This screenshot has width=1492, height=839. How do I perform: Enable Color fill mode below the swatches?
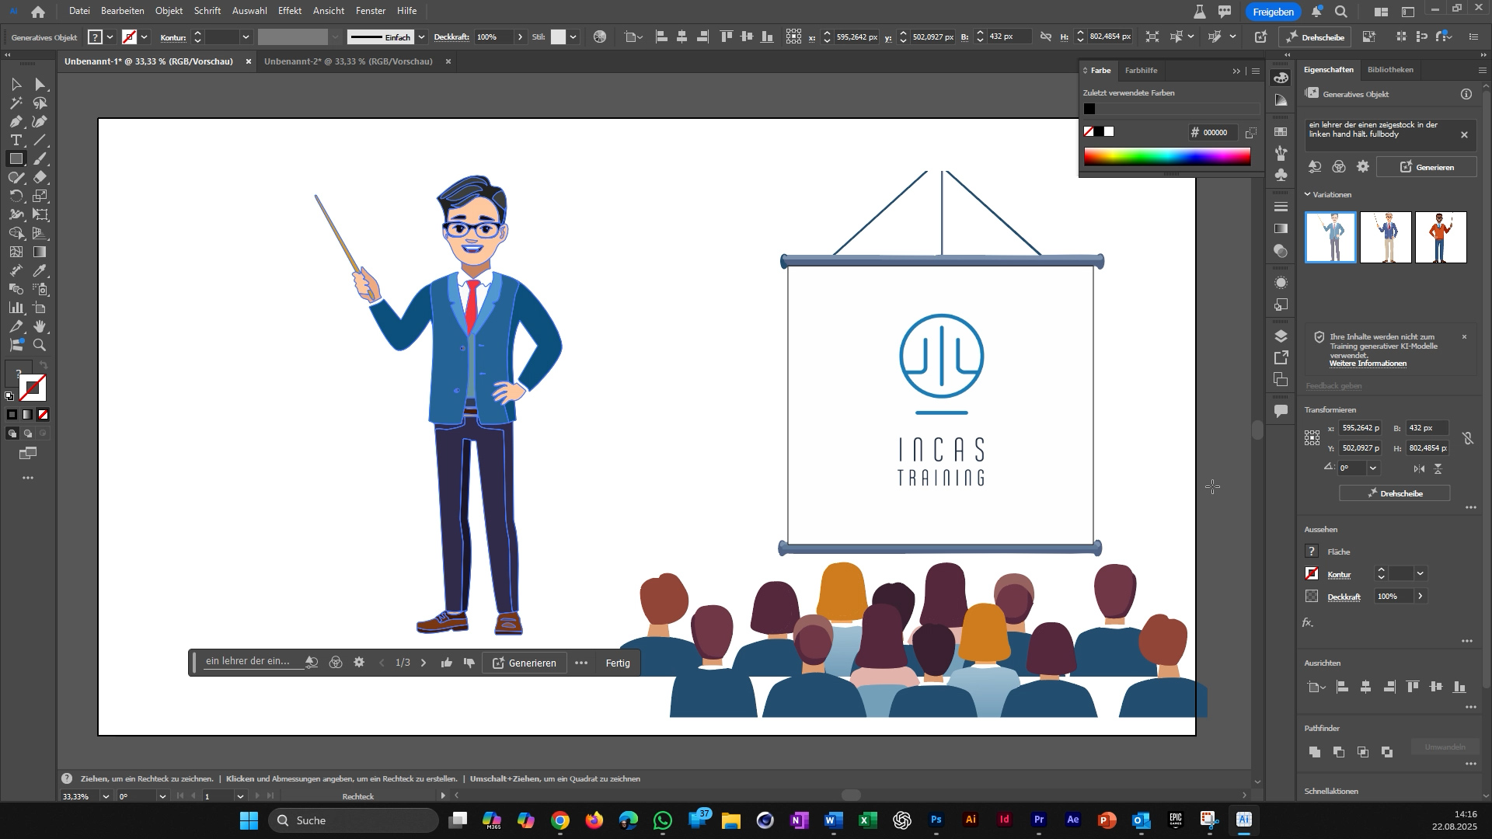pos(12,415)
